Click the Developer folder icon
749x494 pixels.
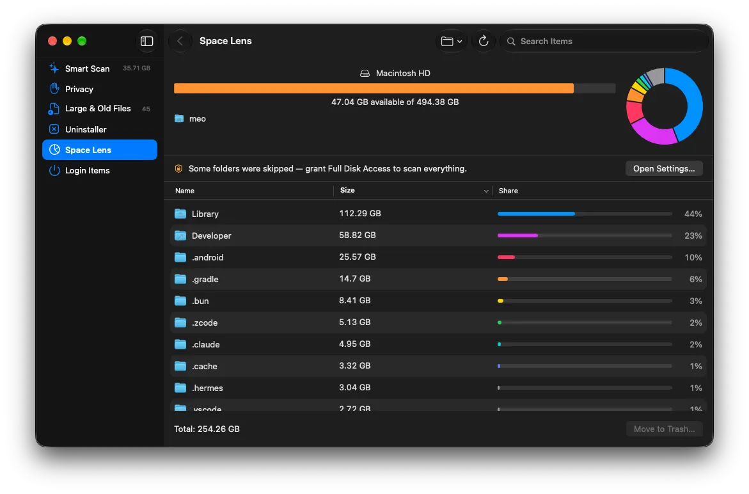click(180, 235)
